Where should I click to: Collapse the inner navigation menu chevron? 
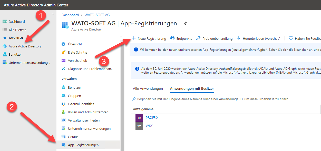click(x=121, y=37)
